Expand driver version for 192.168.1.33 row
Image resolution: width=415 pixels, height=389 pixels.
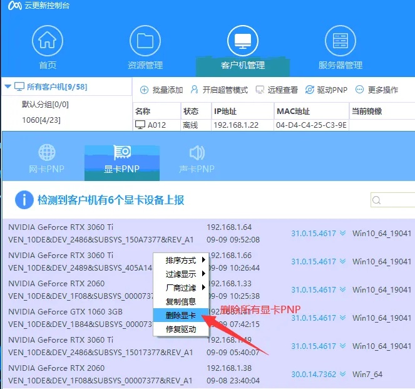tap(343, 289)
